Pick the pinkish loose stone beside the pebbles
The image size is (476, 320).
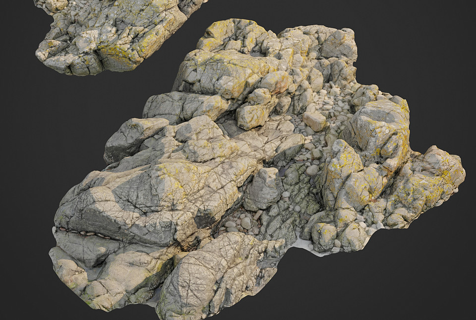pyautogui.click(x=314, y=121)
